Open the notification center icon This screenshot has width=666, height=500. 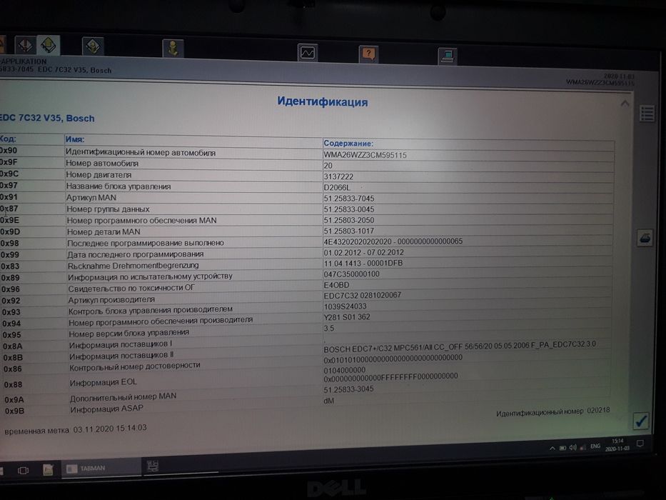(640, 444)
